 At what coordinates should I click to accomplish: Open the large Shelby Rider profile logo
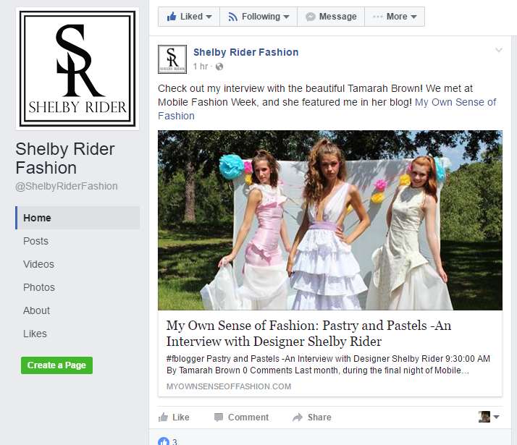(x=77, y=69)
